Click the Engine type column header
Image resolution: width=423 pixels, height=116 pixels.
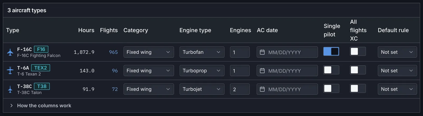195,30
